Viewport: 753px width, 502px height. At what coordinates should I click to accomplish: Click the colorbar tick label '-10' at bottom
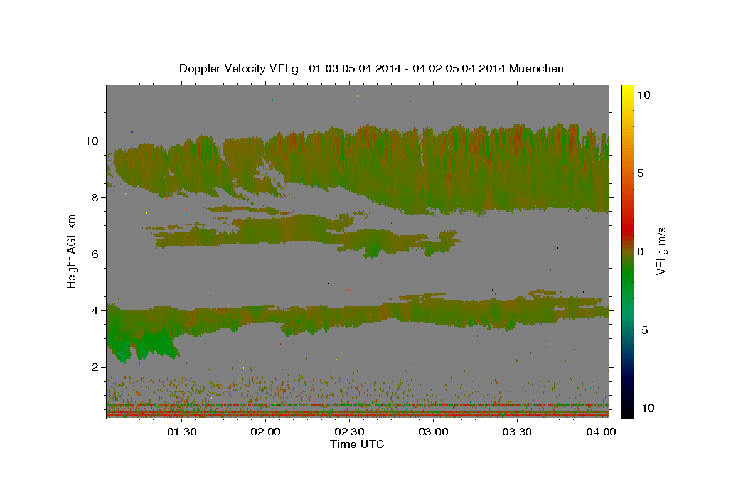[x=646, y=409]
